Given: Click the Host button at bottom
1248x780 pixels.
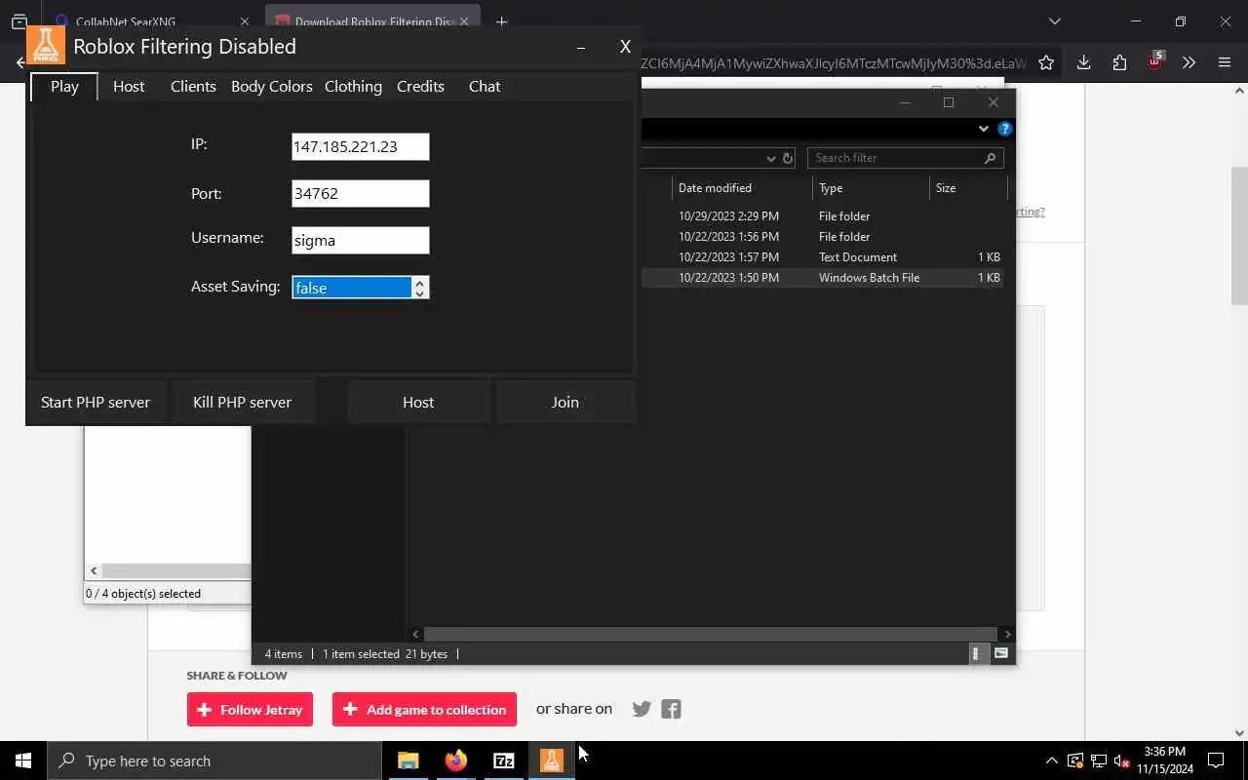Looking at the screenshot, I should tap(418, 402).
